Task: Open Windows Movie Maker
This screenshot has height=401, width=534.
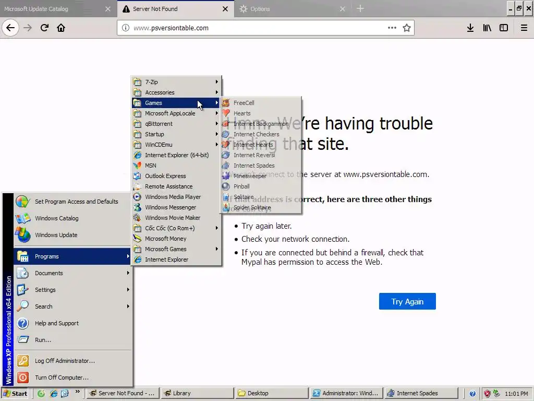Action: point(176,218)
